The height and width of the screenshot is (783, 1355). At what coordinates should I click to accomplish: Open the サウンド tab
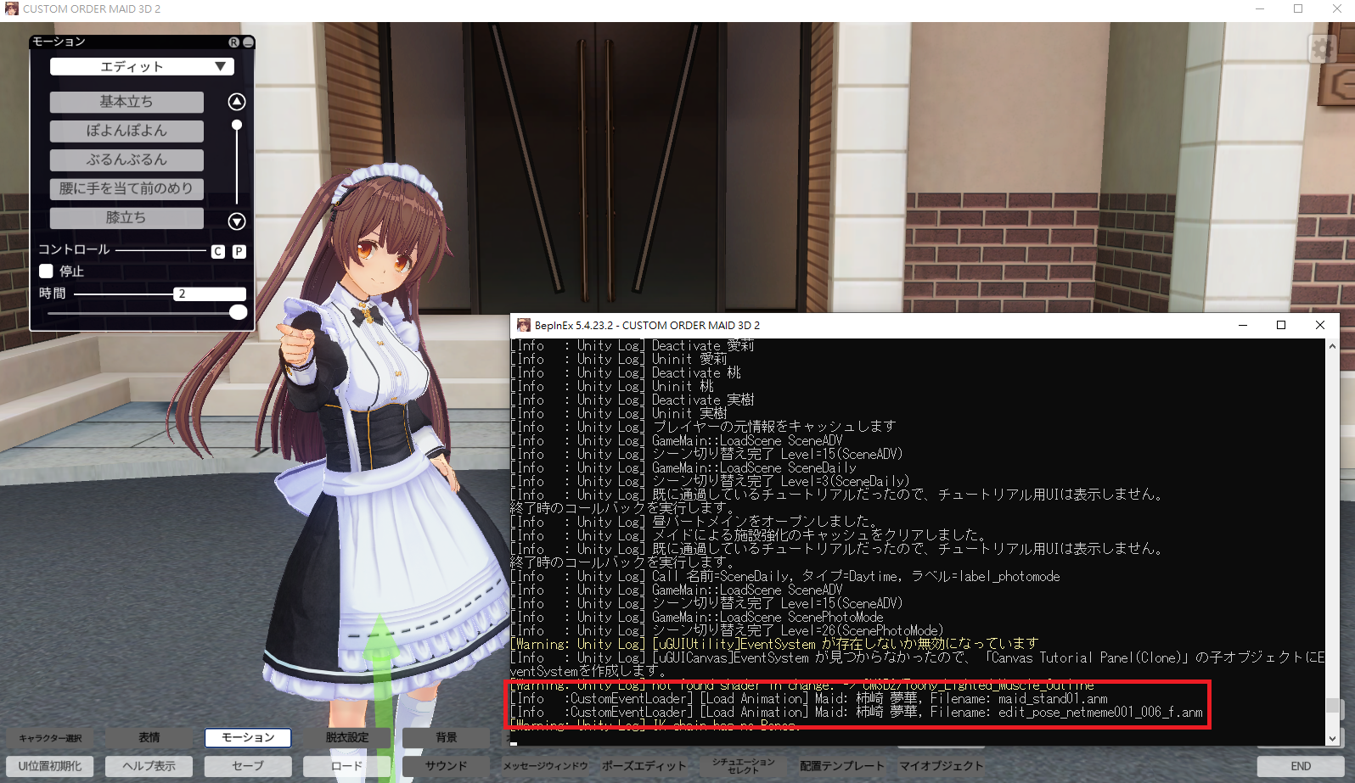point(447,766)
